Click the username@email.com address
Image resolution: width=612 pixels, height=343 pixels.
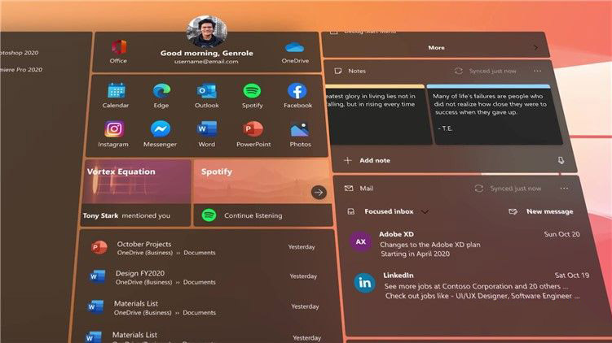[206, 62]
